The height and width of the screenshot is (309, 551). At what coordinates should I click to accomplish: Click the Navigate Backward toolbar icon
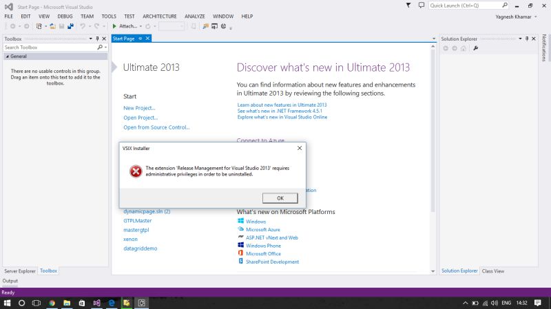(12, 26)
